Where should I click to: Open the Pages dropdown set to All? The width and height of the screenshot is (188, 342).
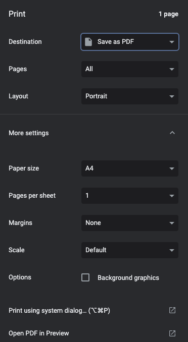[x=130, y=69]
